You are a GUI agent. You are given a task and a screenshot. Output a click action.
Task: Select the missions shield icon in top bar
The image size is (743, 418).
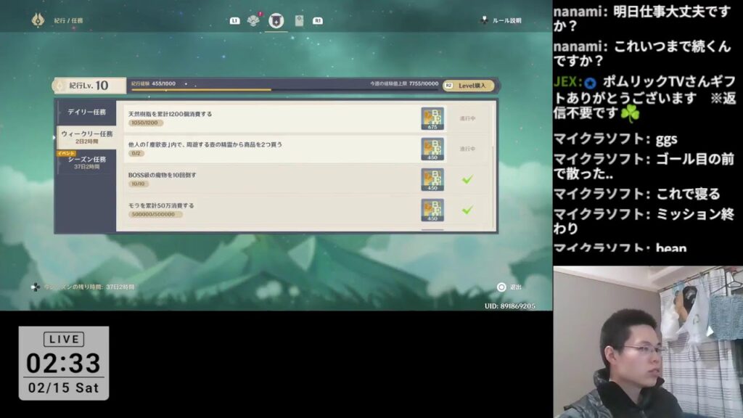276,20
